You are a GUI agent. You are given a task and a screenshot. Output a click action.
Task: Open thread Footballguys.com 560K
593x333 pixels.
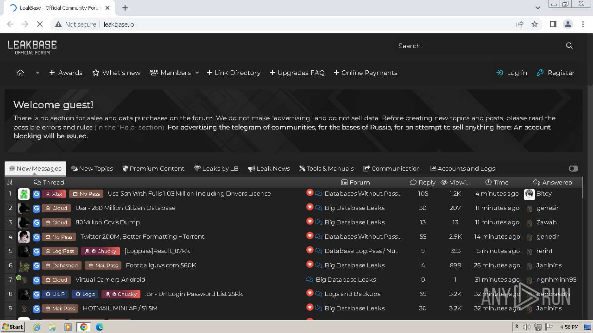pos(161,265)
